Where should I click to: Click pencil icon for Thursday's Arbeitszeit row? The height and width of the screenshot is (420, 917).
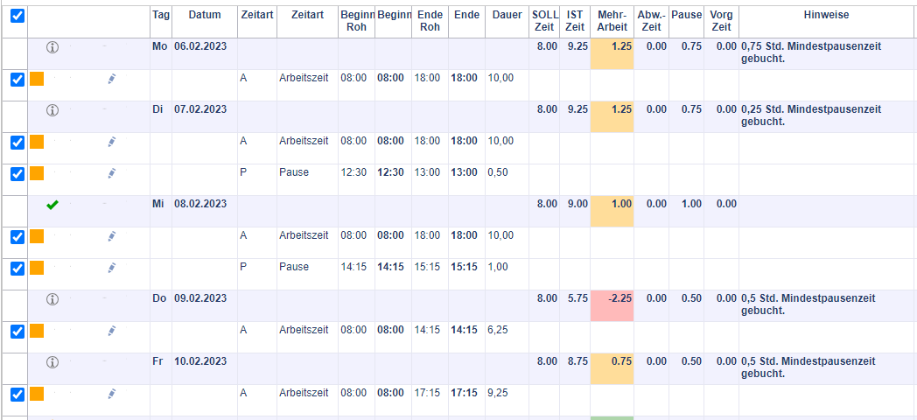[x=111, y=331]
